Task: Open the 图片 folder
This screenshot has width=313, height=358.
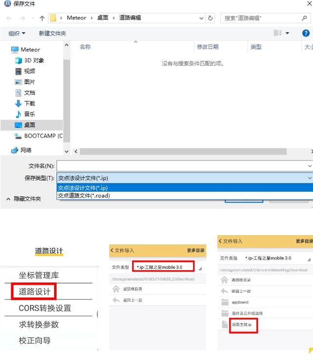Action: pos(25,82)
